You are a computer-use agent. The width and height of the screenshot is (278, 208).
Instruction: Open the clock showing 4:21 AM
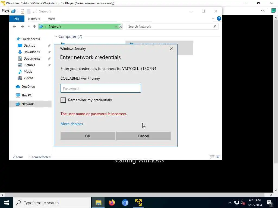coord(255,203)
